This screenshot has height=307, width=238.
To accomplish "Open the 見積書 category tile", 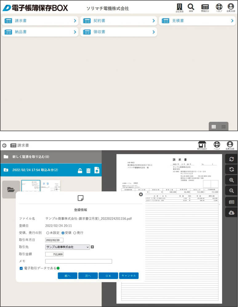I will [x=197, y=21].
